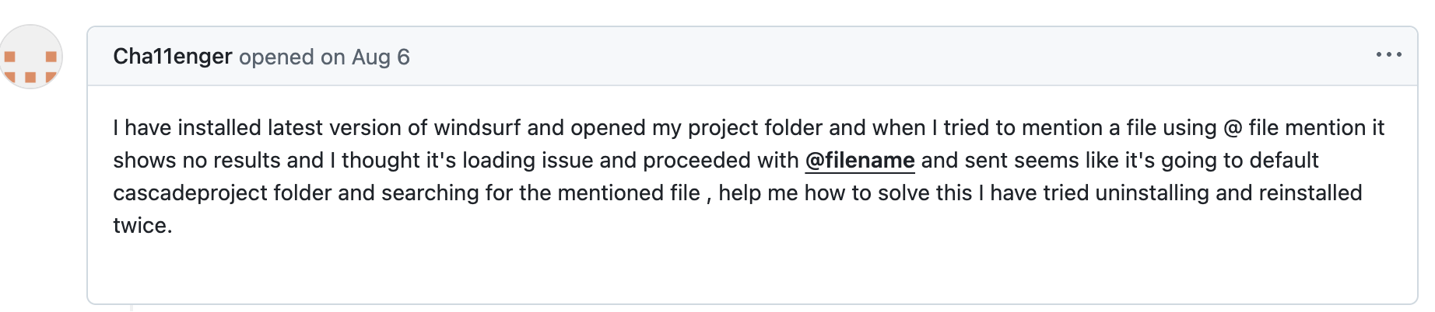Click the timeline connector line below the comment
This screenshot has width=1435, height=312.
pos(132,308)
